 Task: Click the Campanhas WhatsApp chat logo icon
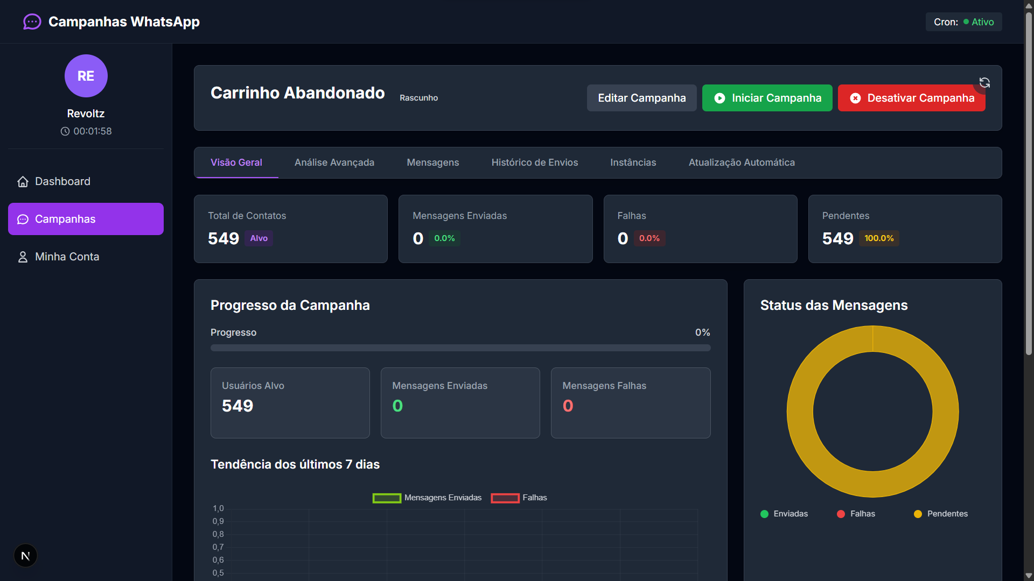coord(32,22)
